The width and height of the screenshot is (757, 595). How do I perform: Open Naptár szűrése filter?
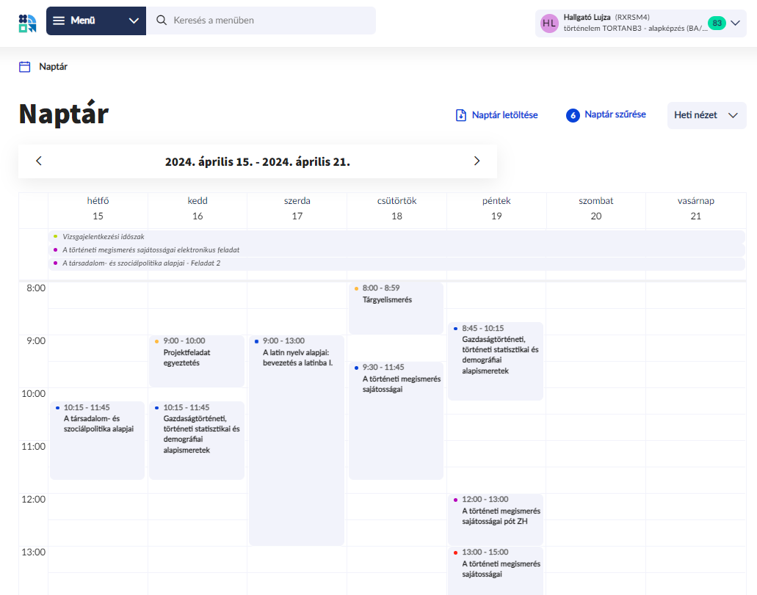[615, 114]
